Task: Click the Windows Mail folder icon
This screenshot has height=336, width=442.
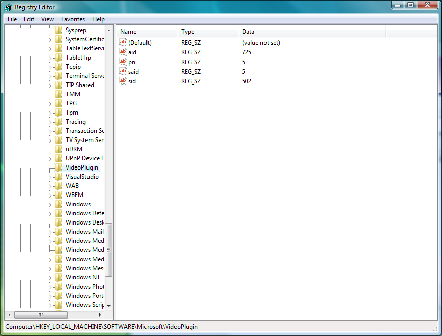Action: tap(58, 232)
